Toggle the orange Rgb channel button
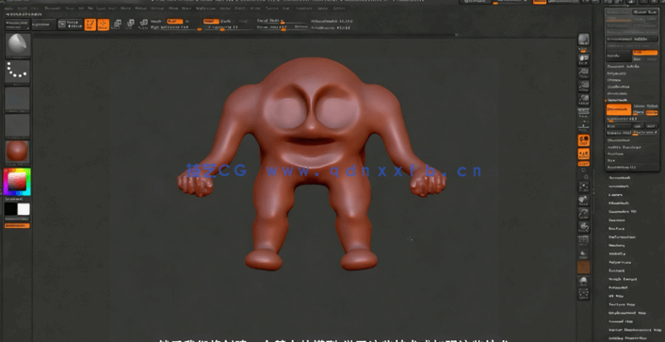 pos(174,22)
